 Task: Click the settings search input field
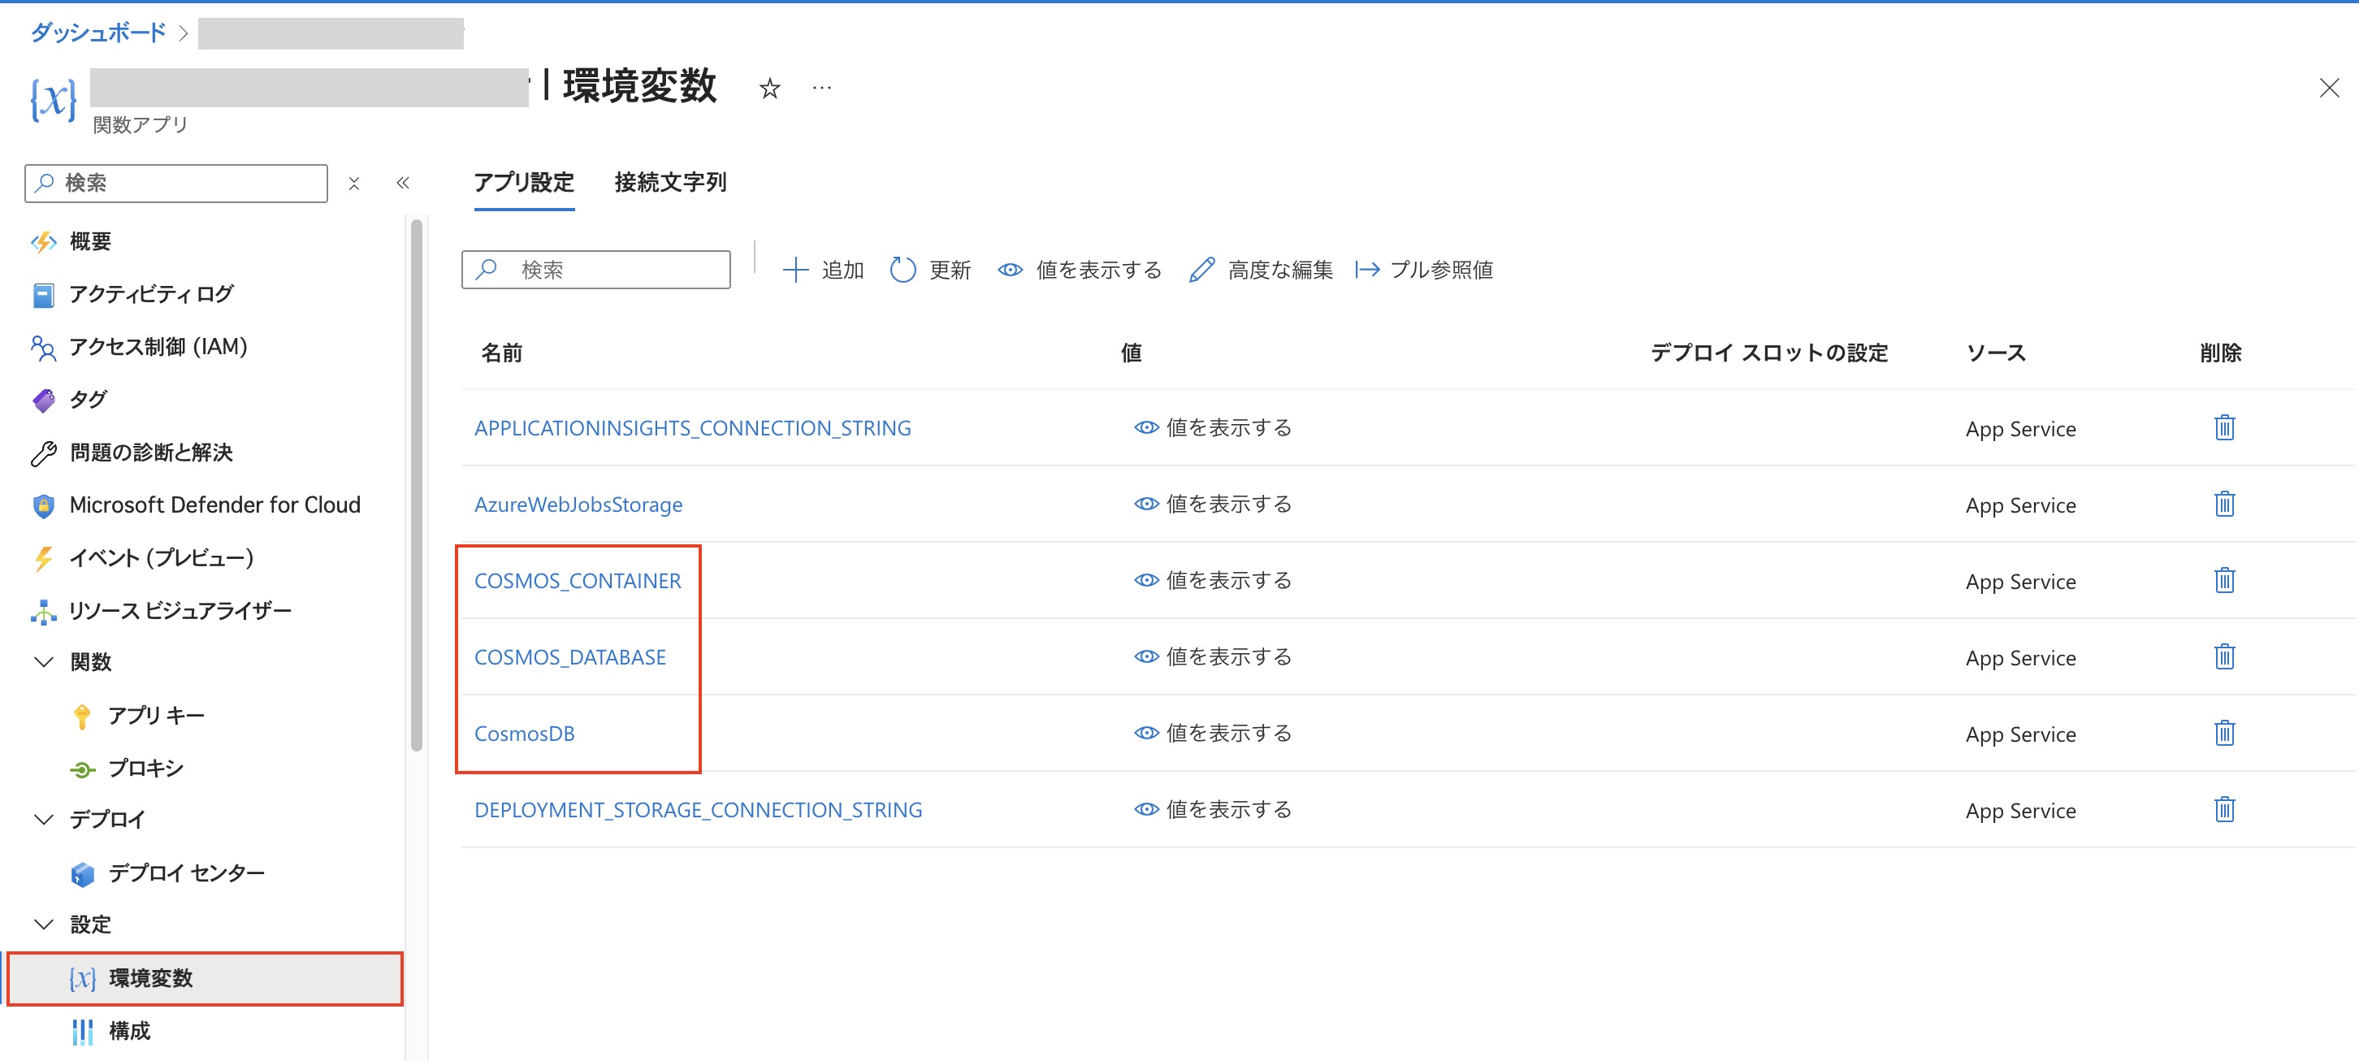(595, 270)
